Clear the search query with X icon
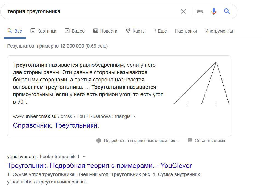 pos(183,11)
